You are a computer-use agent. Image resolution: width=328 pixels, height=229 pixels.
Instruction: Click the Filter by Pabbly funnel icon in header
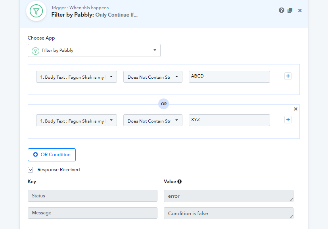pos(36,11)
